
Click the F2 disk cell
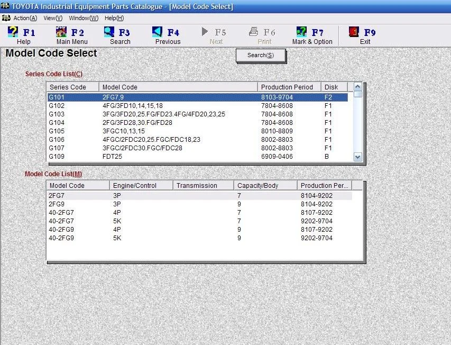click(328, 97)
